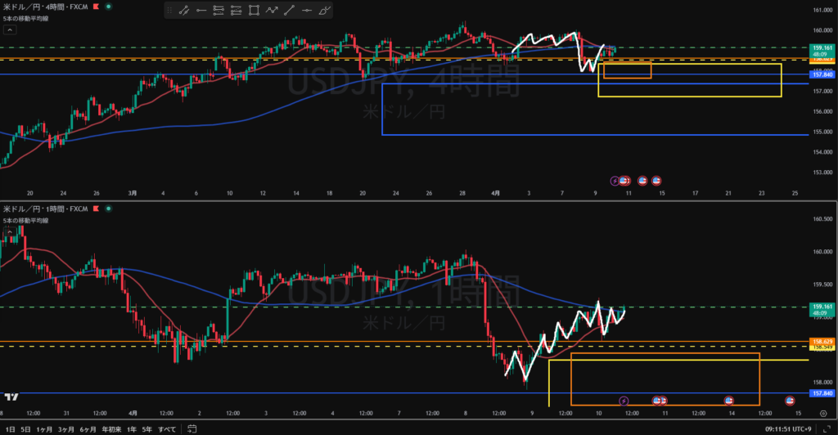
Task: Toggle fullscreen chart with bottom-right arrows
Action: [827, 428]
